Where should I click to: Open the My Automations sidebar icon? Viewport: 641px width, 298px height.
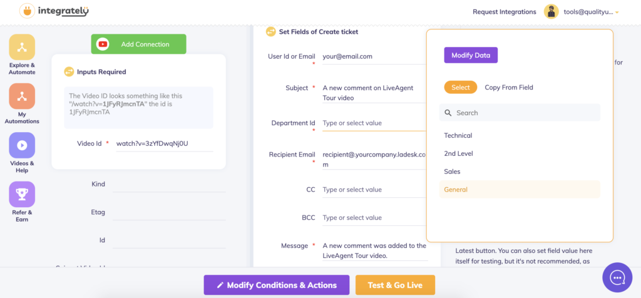point(22,96)
